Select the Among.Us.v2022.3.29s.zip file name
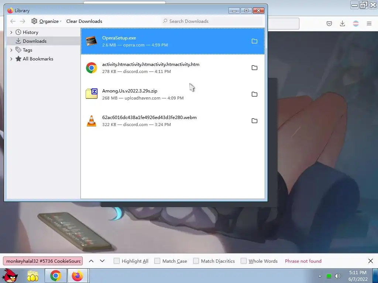Viewport: 378px width, 283px height. tap(130, 91)
